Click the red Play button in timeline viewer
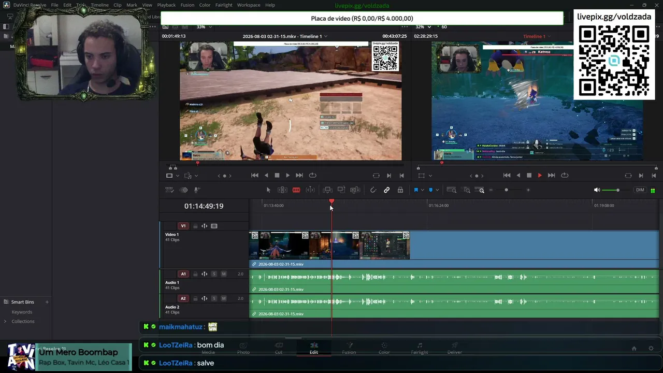 point(540,176)
